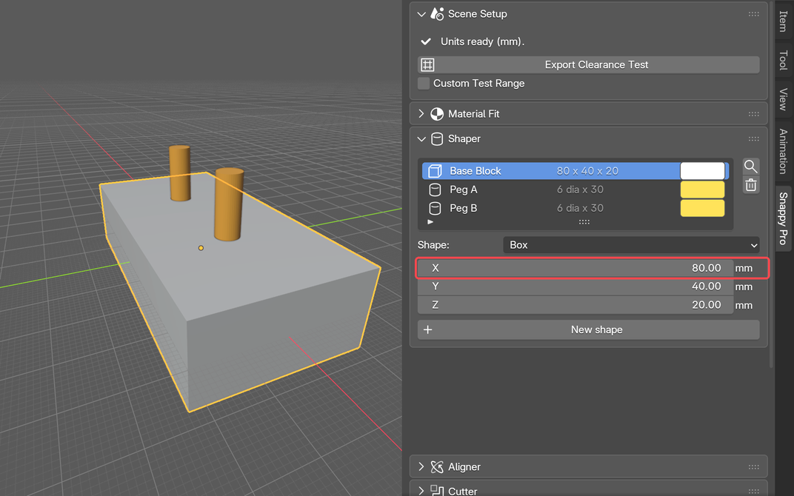
Task: Expand the Cutter panel
Action: 421,490
